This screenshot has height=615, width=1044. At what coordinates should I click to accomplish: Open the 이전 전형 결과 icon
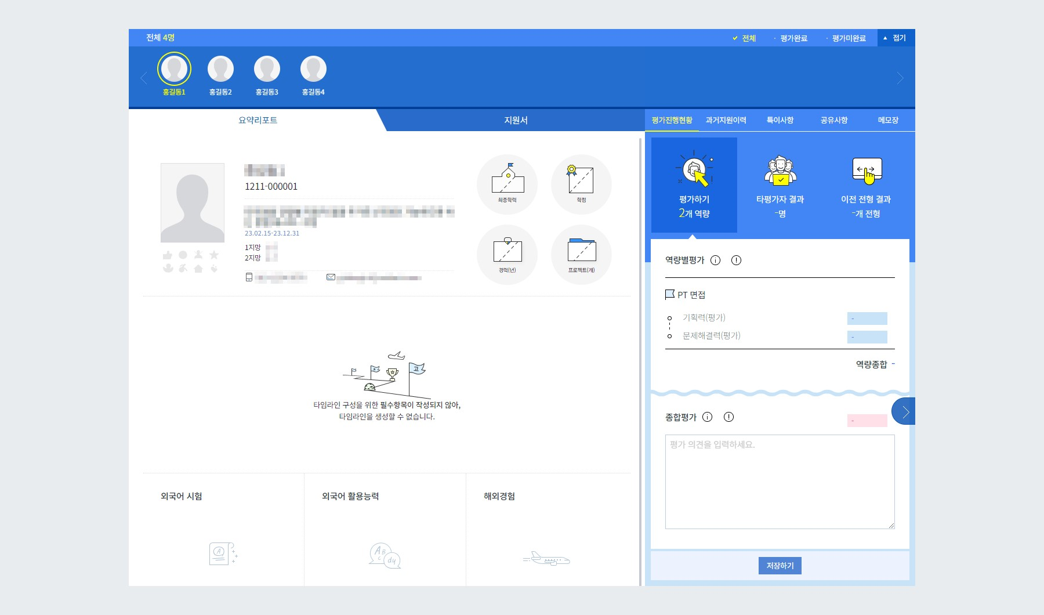tap(867, 170)
